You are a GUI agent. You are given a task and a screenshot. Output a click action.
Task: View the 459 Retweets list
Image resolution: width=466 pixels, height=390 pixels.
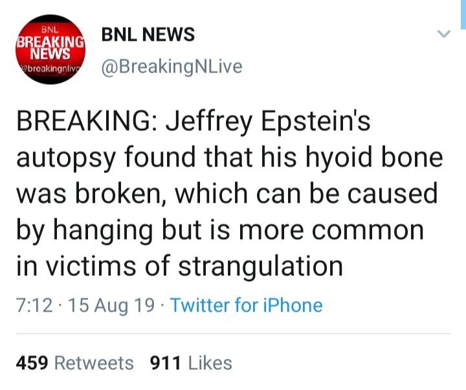(x=74, y=363)
